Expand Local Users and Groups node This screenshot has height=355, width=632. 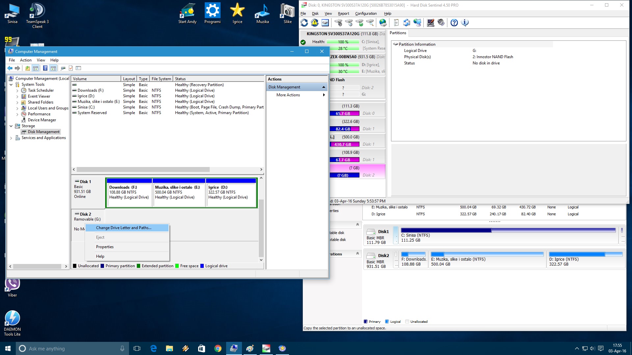17,108
